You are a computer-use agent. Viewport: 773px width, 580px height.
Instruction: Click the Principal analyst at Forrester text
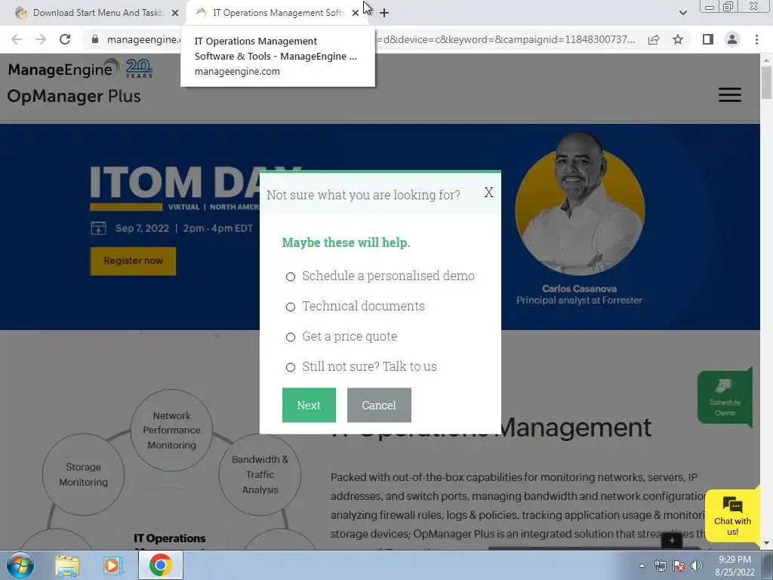point(579,301)
